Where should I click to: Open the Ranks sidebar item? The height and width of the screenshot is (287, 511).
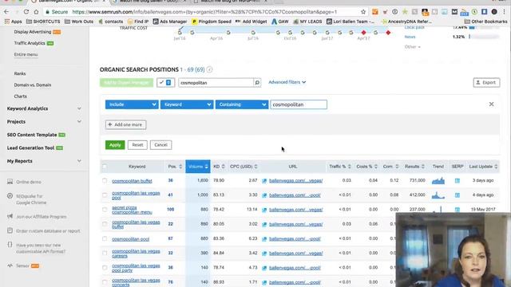point(20,73)
